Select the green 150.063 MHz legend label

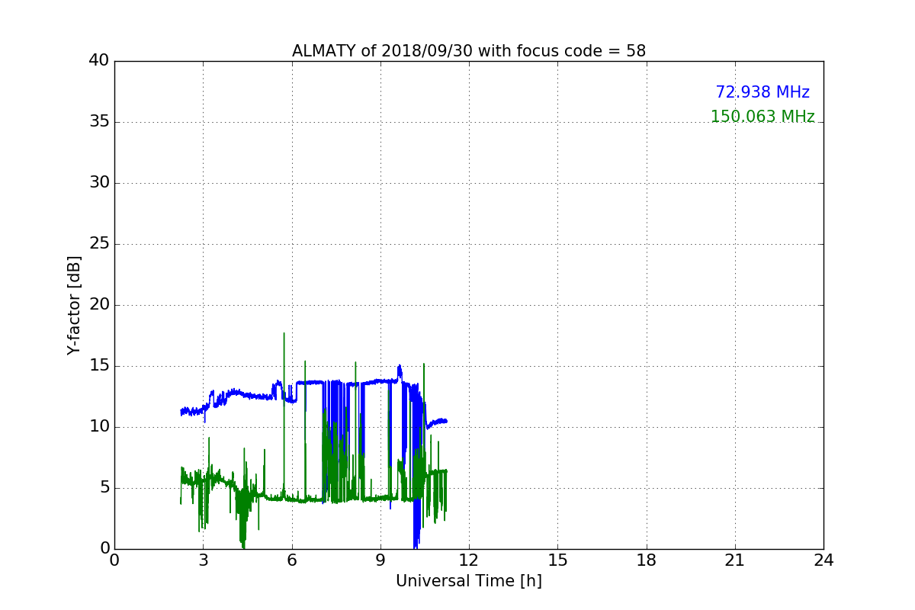click(762, 117)
